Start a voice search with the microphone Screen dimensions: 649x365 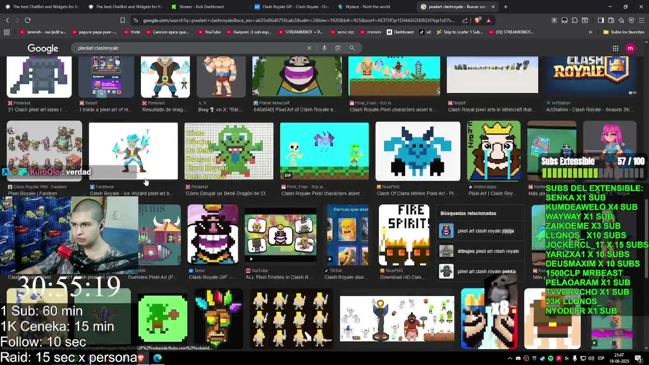(324, 48)
